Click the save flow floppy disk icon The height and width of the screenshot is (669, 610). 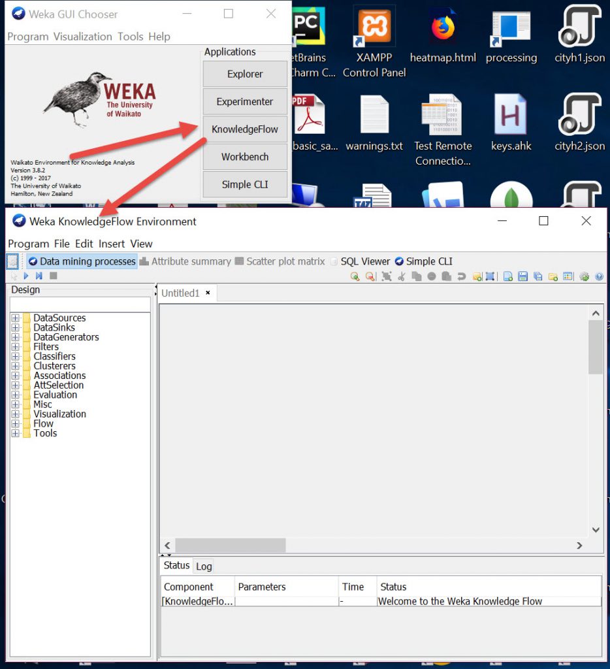522,276
